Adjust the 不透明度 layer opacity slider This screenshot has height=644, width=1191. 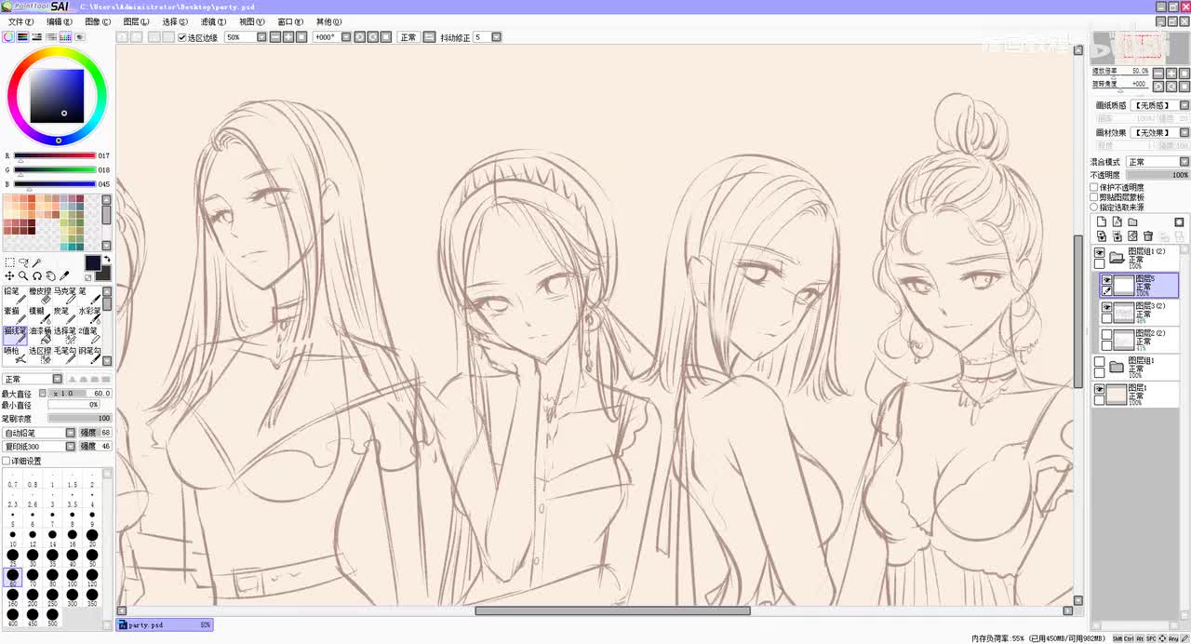1158,175
